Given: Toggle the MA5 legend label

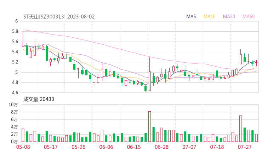Looking at the screenshot, I should pyautogui.click(x=191, y=17).
